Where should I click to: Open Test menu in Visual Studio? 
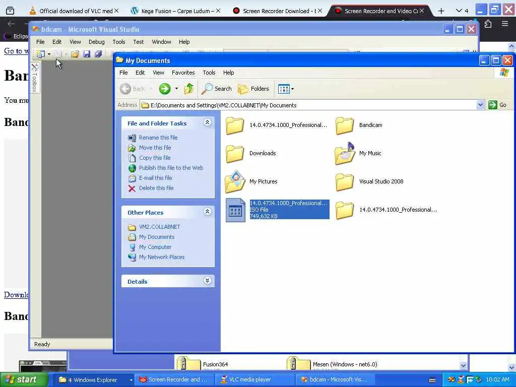click(x=138, y=42)
